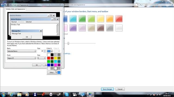Pick dark red swatch in palette

pos(52,58)
